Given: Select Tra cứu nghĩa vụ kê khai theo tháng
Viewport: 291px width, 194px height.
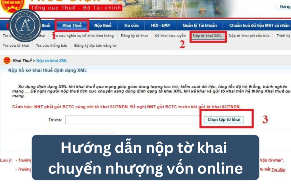Looking at the screenshot, I should click(x=83, y=36).
